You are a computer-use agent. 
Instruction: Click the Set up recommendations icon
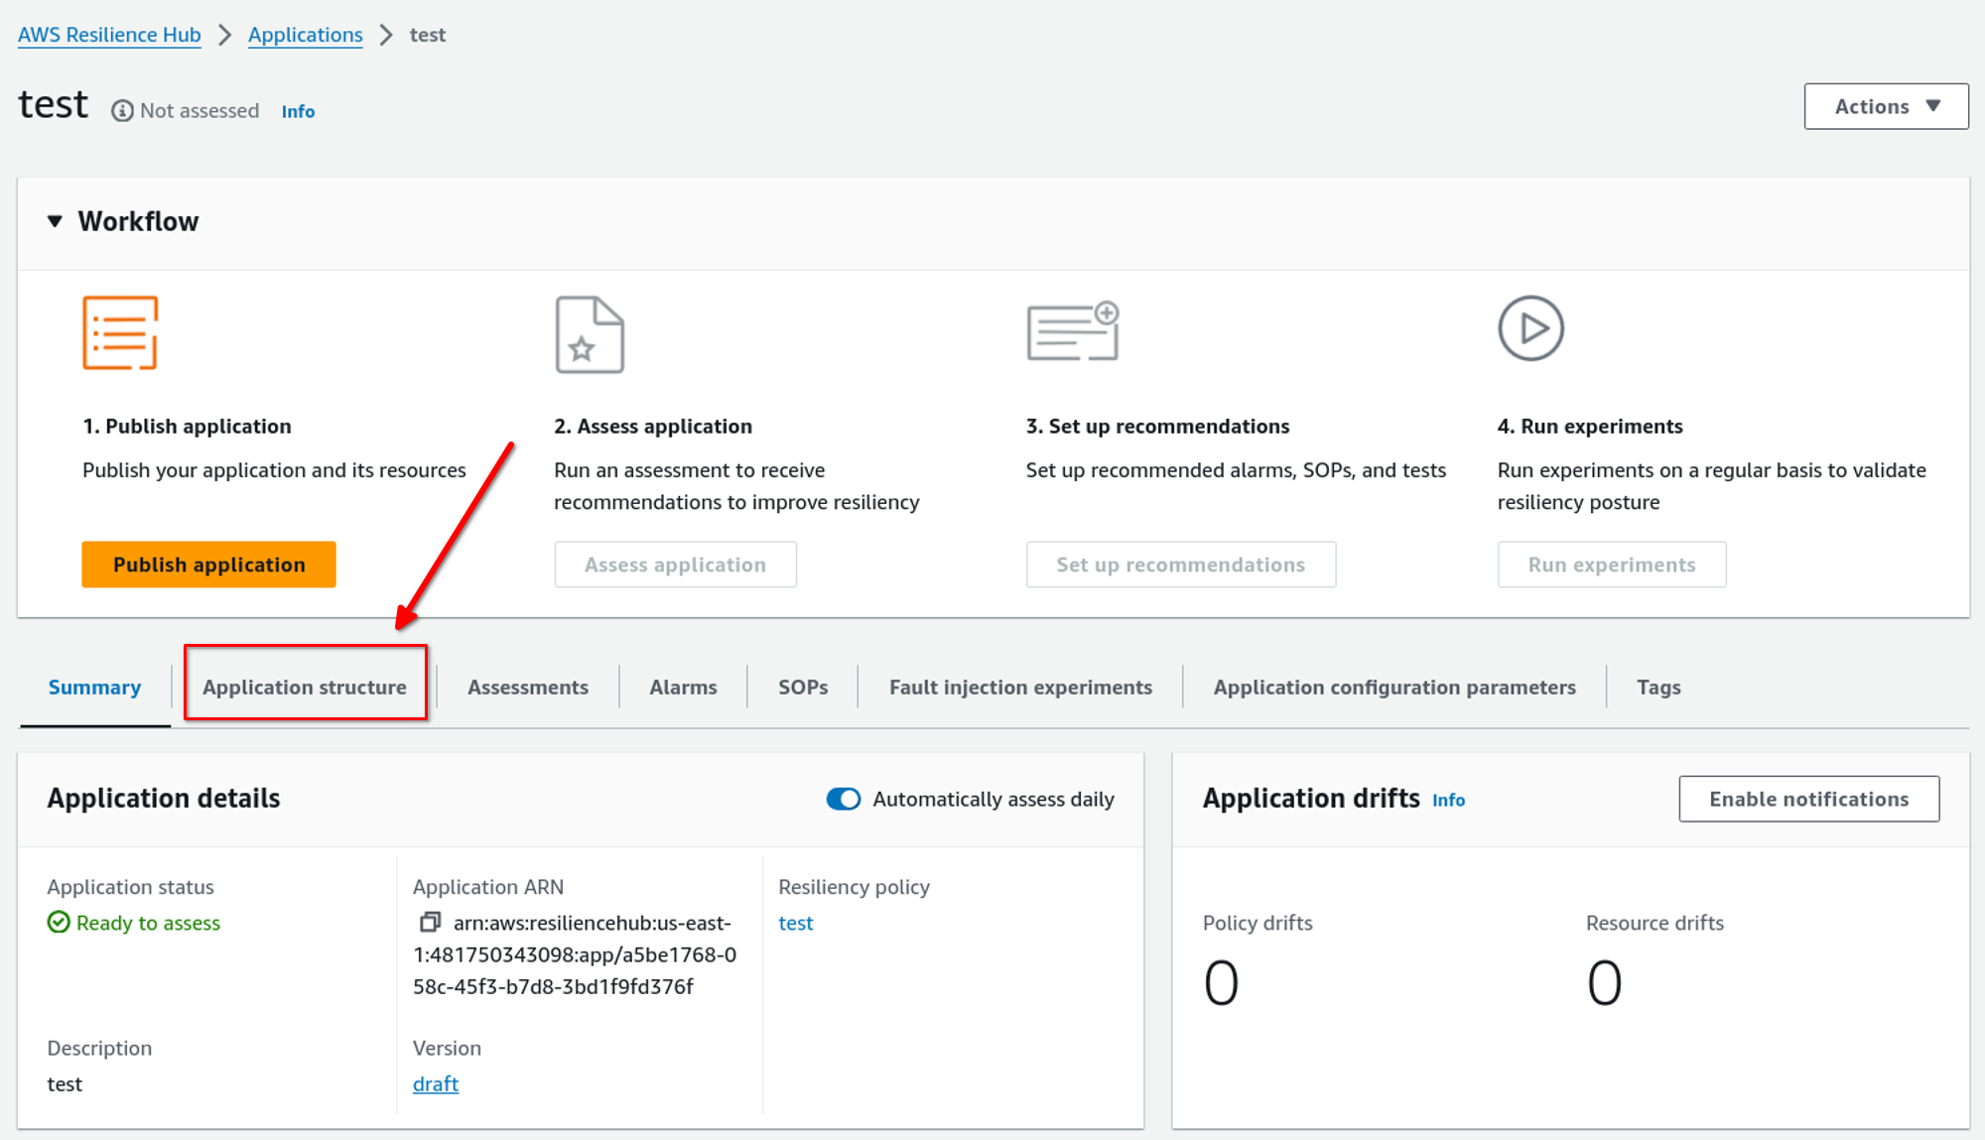click(1073, 331)
